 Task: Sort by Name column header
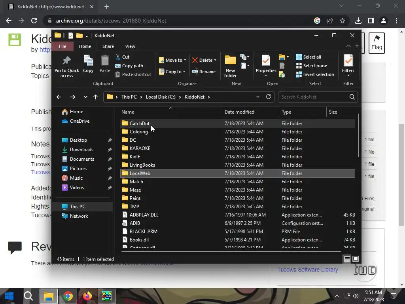coord(170,112)
